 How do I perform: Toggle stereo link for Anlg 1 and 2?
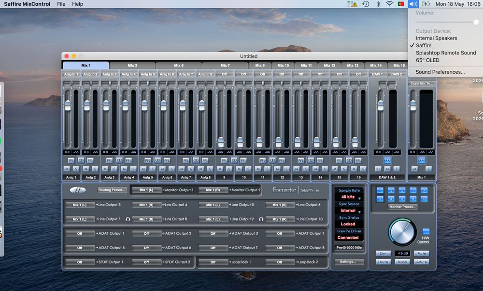pos(81,160)
